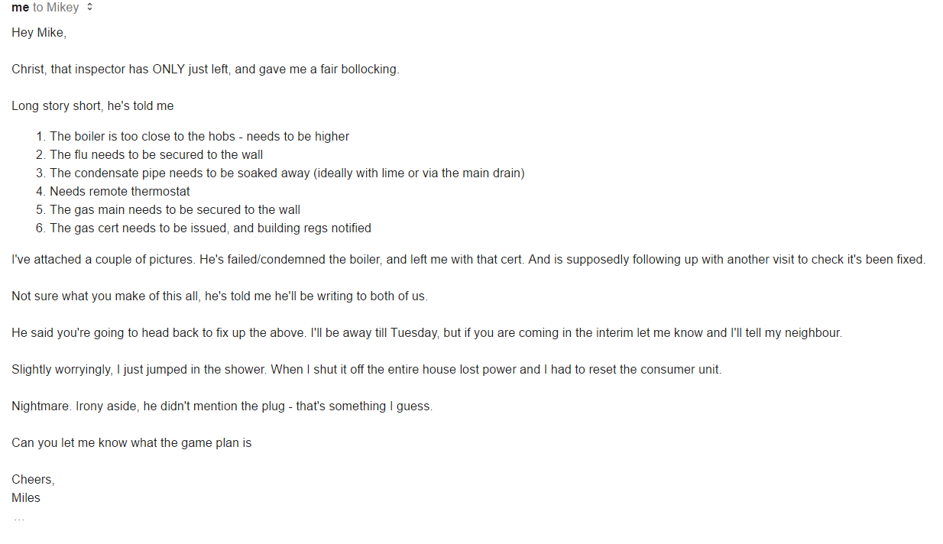Click the "Hey Mike," greeting line

tap(39, 33)
